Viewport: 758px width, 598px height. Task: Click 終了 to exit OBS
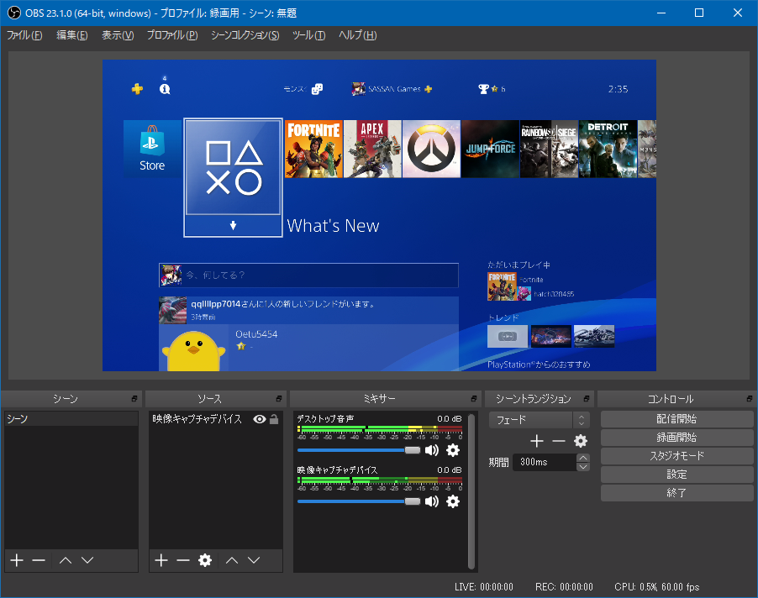coord(676,493)
